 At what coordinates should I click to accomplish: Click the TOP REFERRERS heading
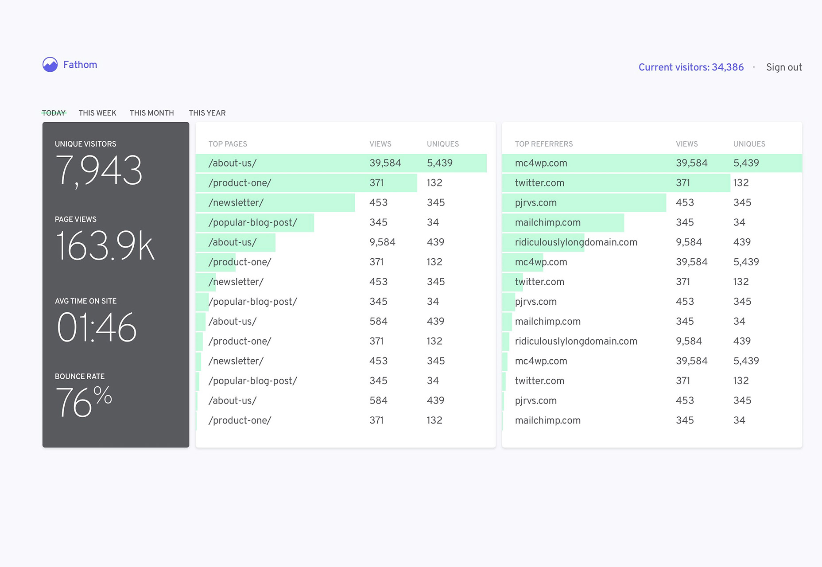(x=544, y=144)
